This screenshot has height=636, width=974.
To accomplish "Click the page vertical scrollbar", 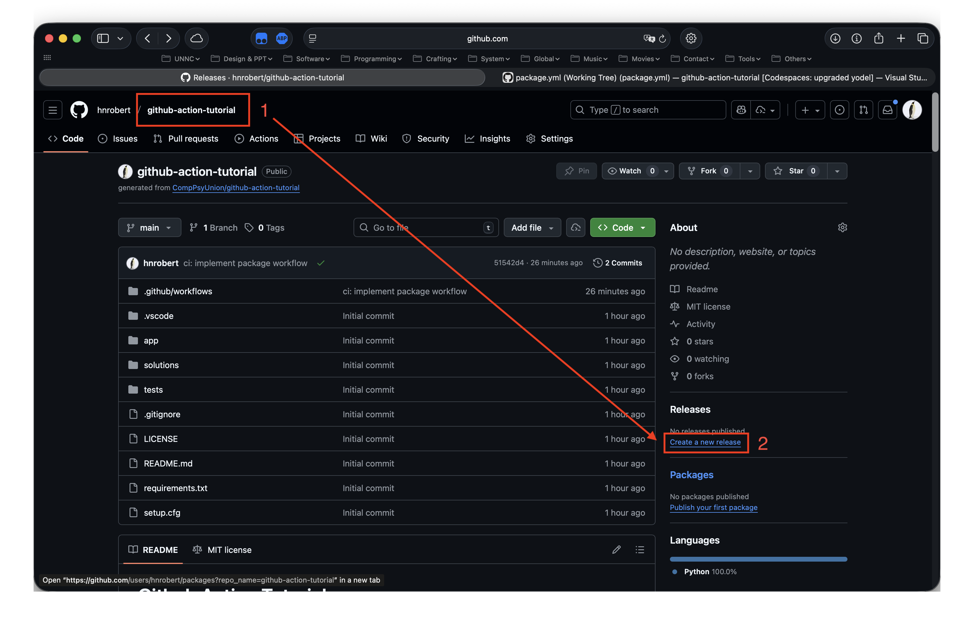I will 935,122.
